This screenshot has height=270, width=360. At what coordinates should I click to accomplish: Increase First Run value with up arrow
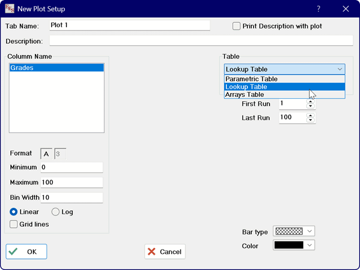(x=311, y=101)
